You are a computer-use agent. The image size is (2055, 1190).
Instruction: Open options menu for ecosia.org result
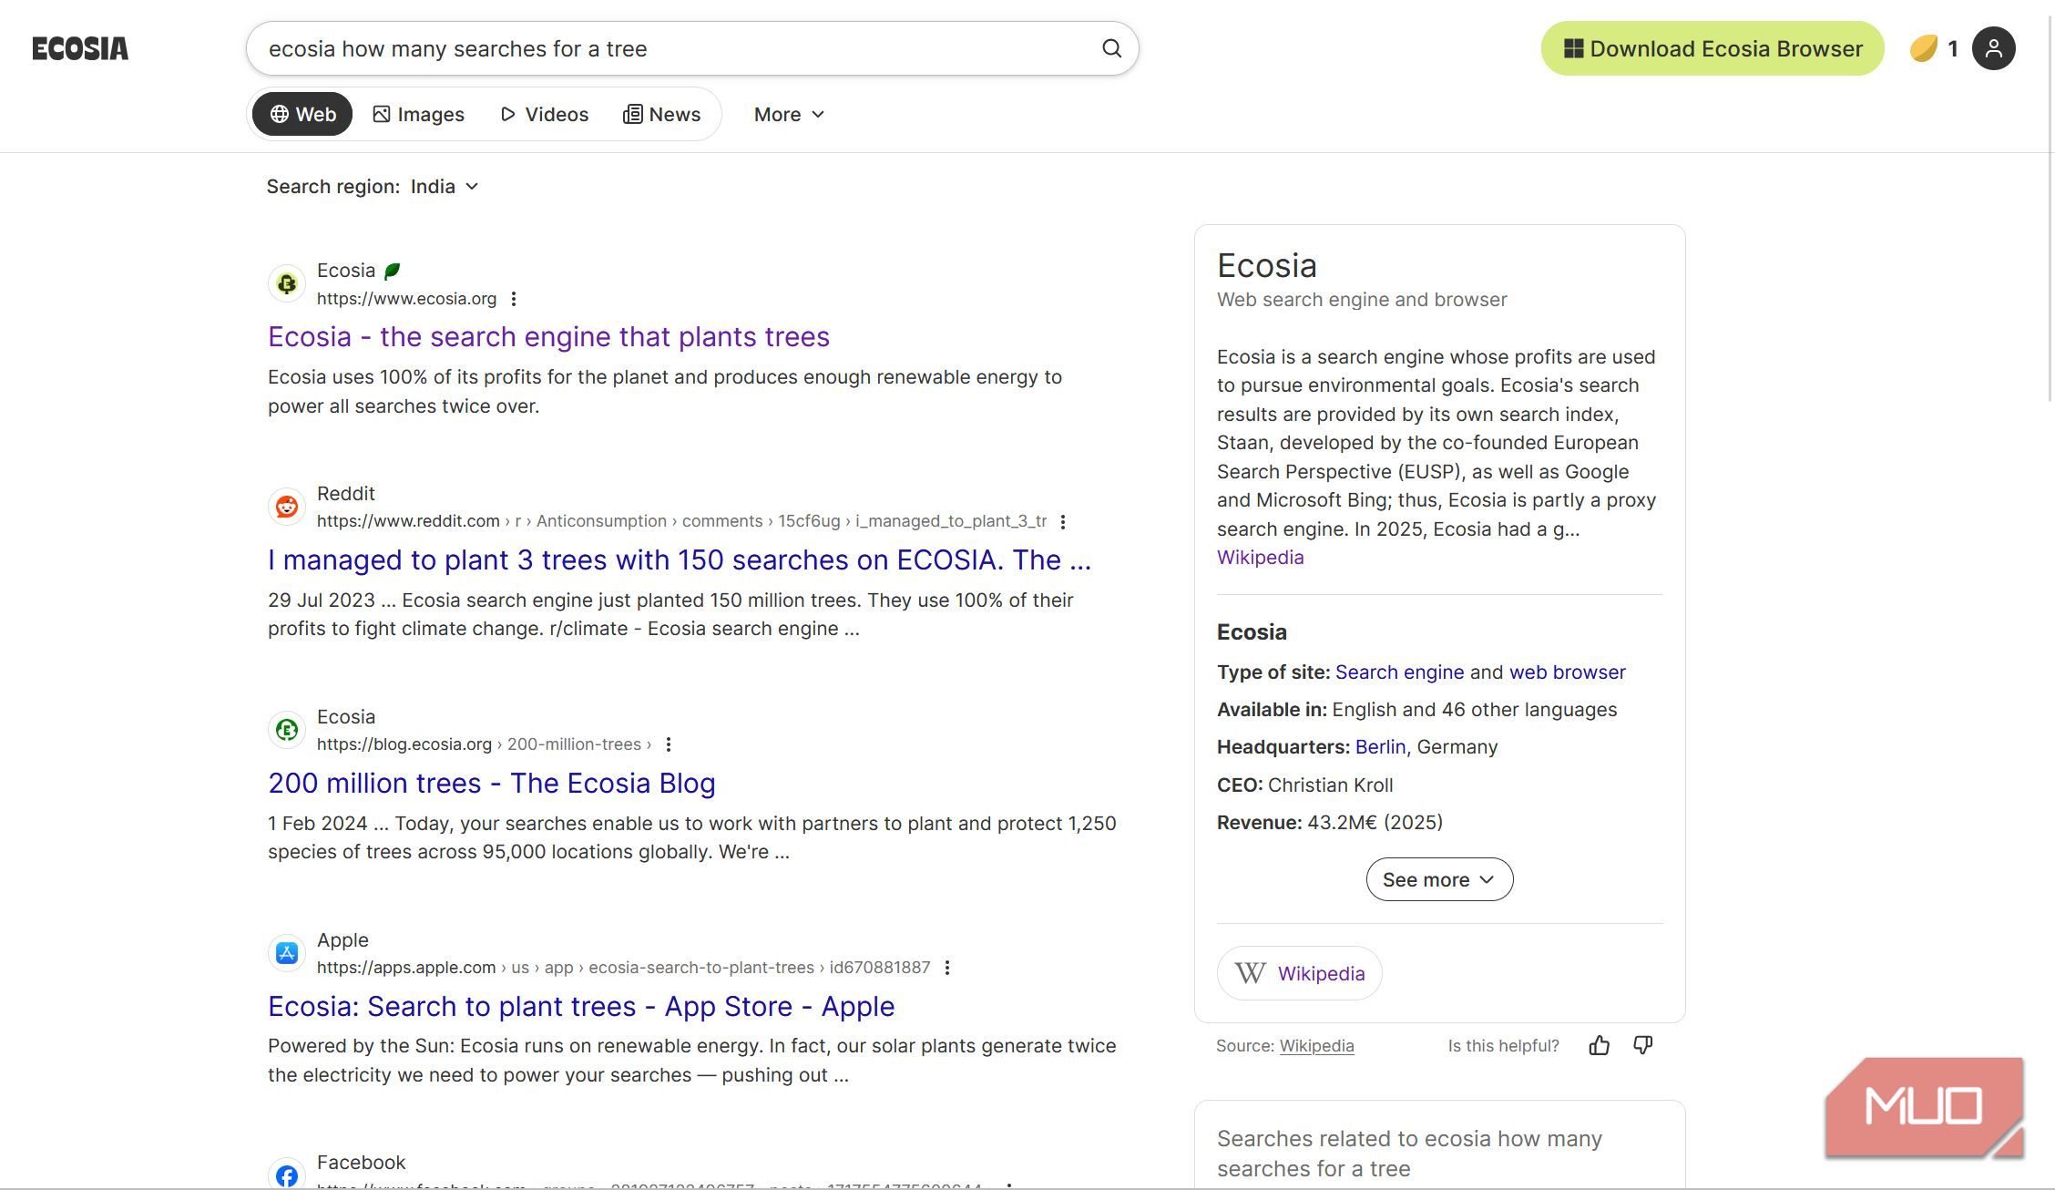pyautogui.click(x=514, y=299)
